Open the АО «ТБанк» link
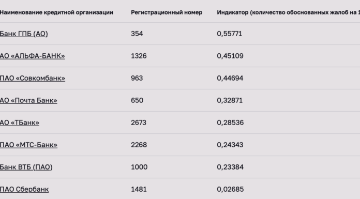The image size is (360, 199). pos(20,123)
